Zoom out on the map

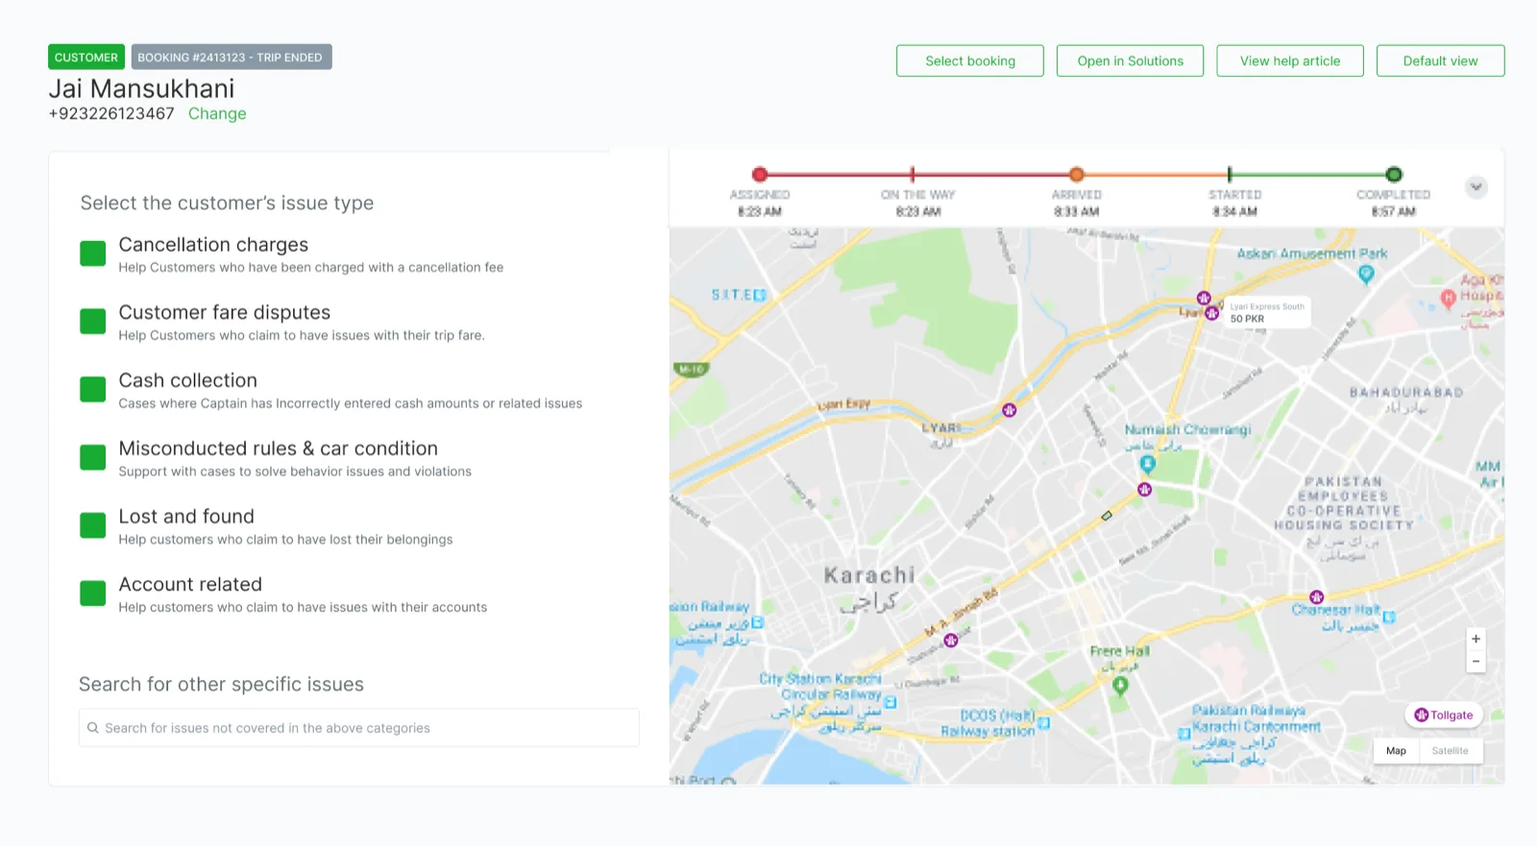(x=1476, y=662)
